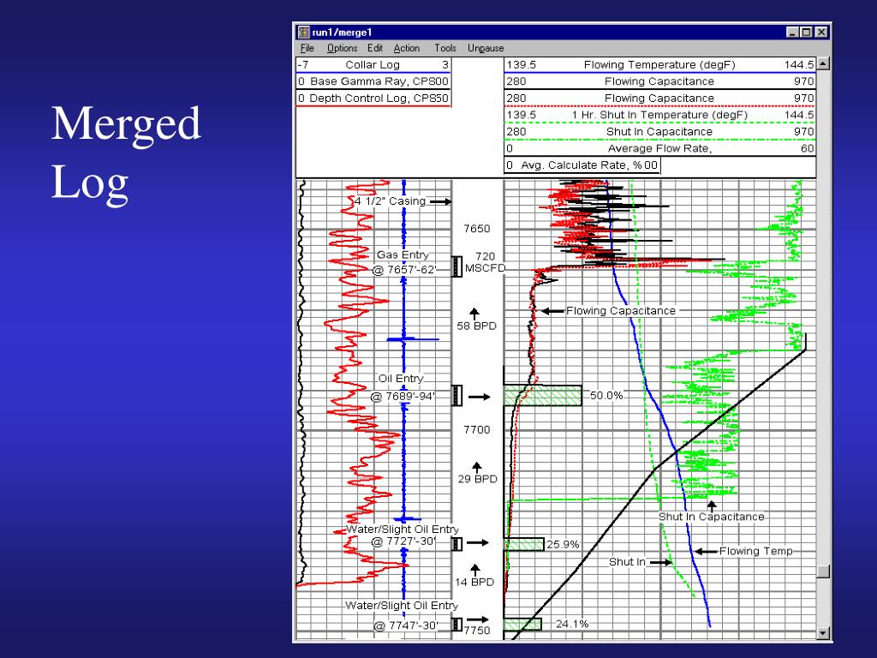Select the Average Flow Rate header

pyautogui.click(x=660, y=149)
